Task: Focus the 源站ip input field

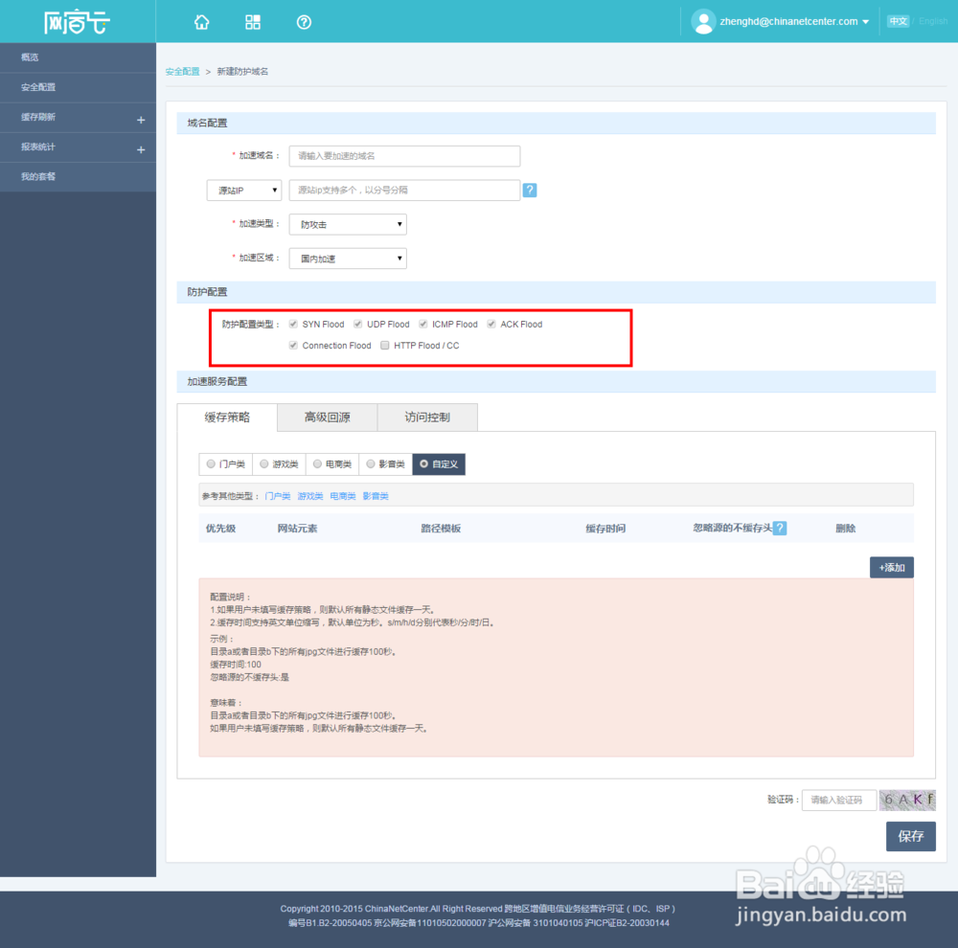Action: 404,190
